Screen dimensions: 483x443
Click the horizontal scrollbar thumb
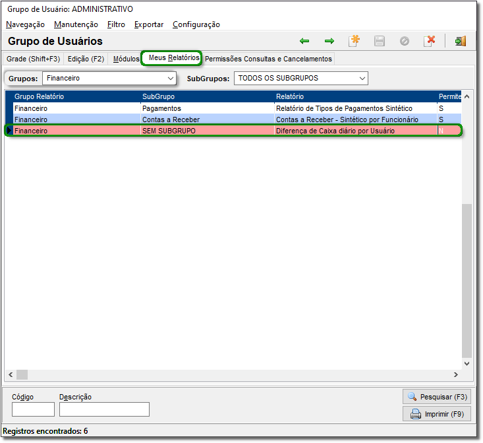point(22,374)
